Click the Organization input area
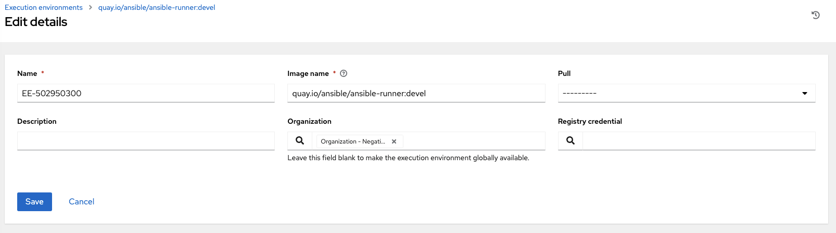Image resolution: width=836 pixels, height=233 pixels. click(474, 141)
